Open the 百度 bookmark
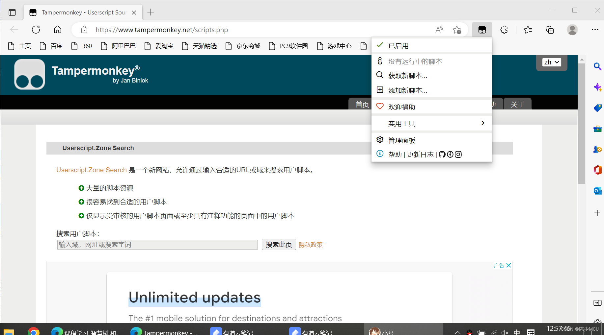 coord(51,46)
